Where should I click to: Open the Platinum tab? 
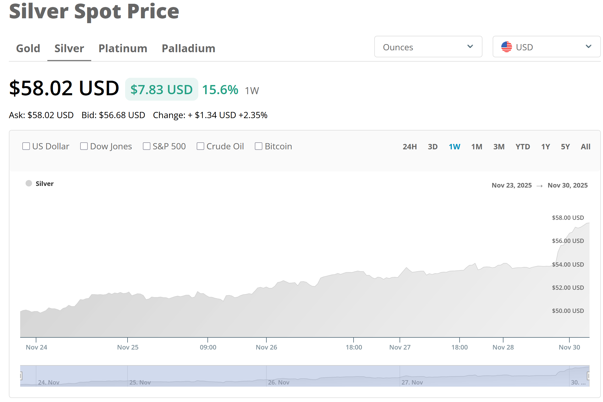point(123,48)
